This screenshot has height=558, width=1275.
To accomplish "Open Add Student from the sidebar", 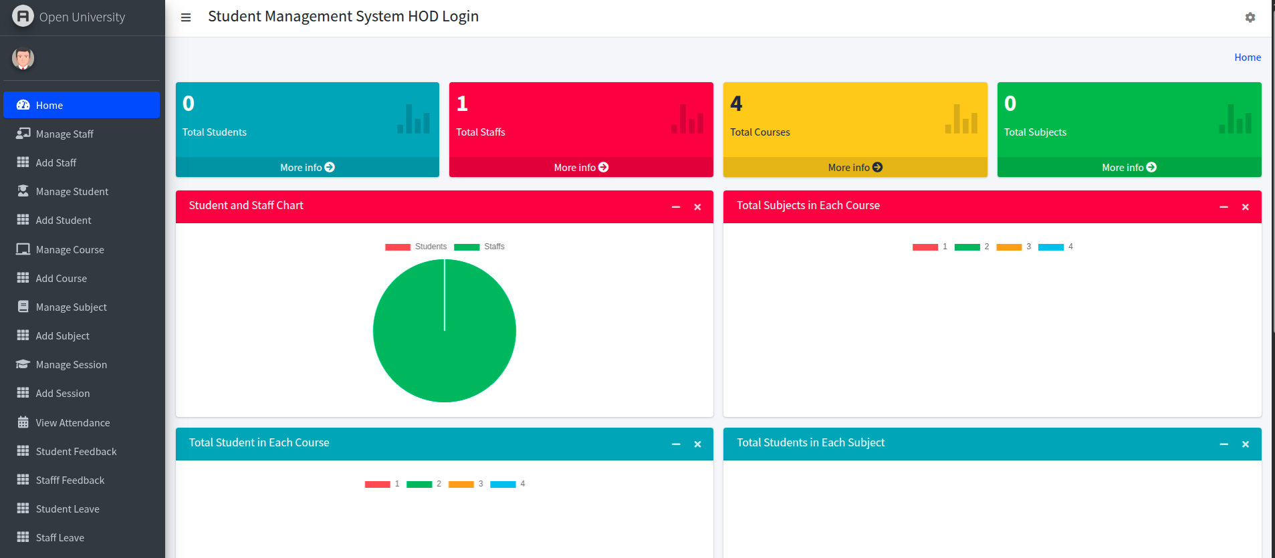I will click(x=64, y=221).
